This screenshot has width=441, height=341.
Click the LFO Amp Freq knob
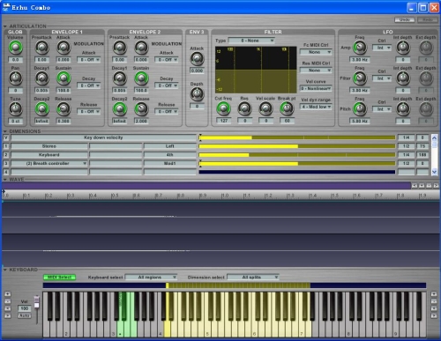click(360, 48)
